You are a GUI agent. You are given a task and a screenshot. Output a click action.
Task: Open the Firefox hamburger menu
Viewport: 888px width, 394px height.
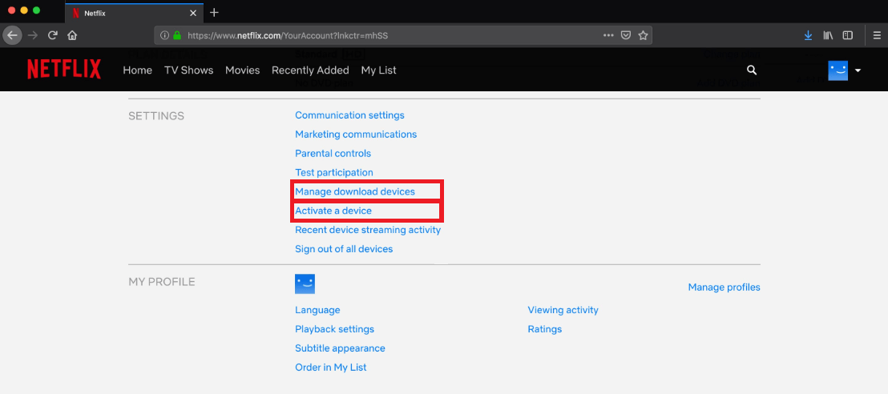(876, 35)
